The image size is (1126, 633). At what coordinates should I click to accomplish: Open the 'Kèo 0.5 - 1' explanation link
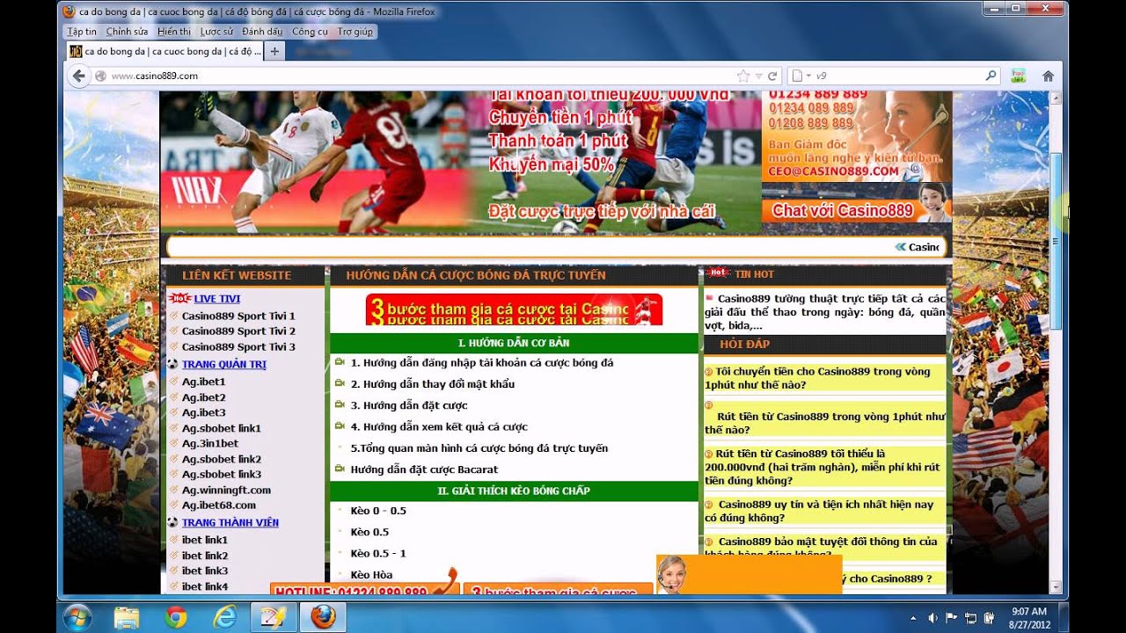(x=378, y=553)
